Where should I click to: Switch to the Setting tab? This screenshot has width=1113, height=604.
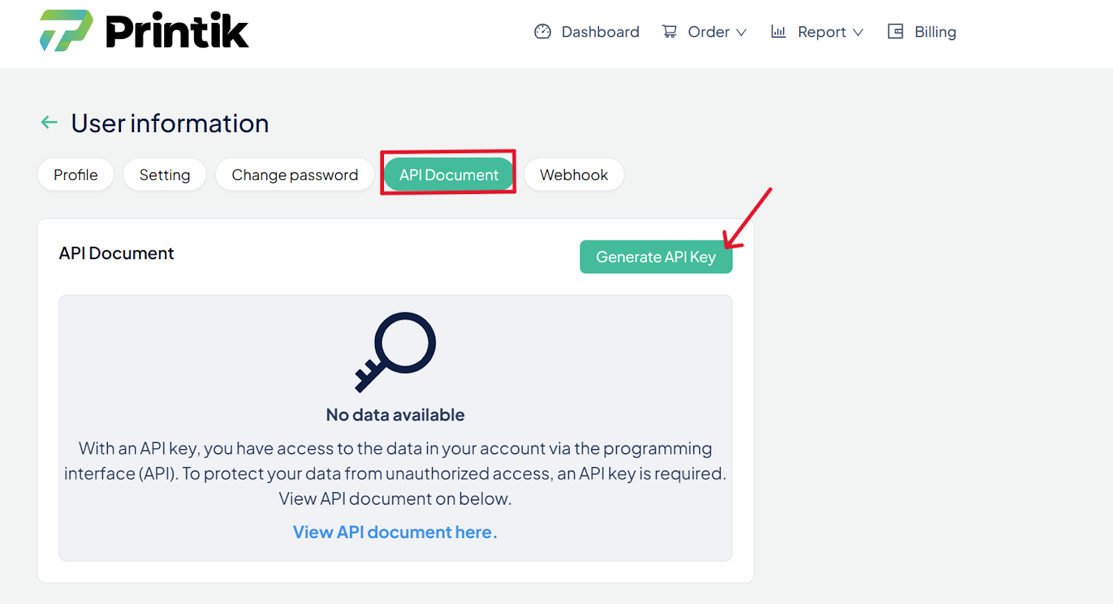[165, 175]
